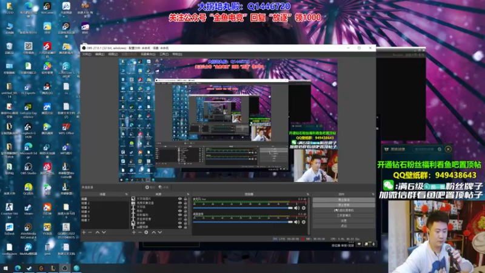The width and height of the screenshot is (485, 273).
Task: Open FL Esports desktop shortcut
Action: pos(28,88)
